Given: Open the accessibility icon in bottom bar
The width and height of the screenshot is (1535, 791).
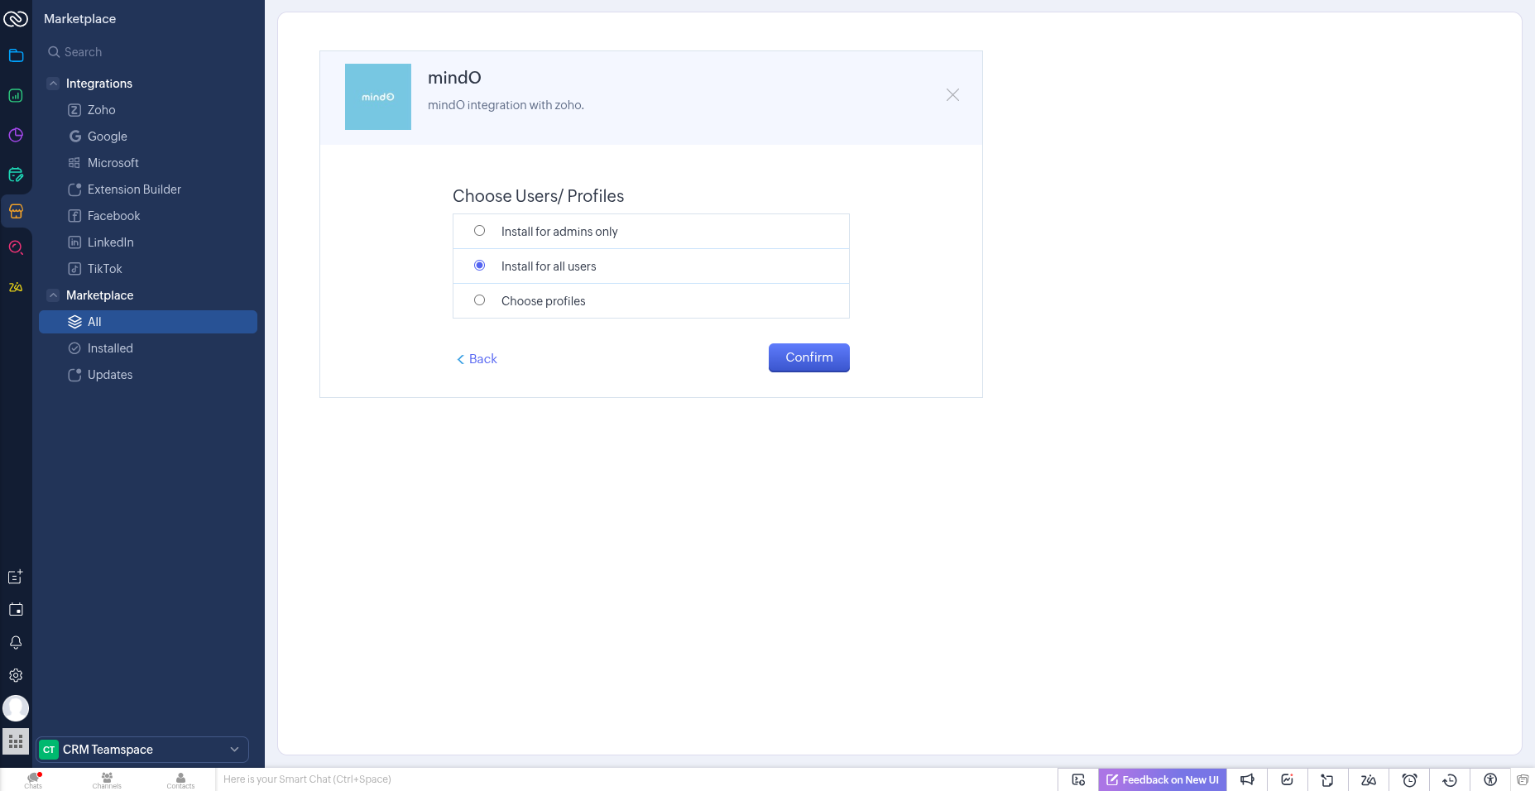Looking at the screenshot, I should (1490, 779).
